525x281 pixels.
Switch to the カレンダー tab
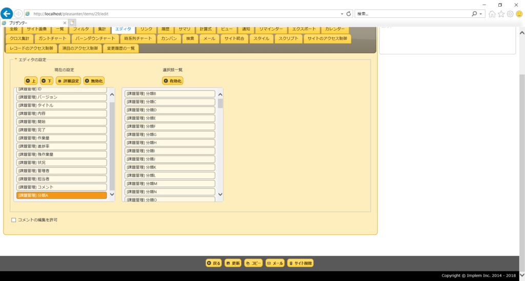point(334,29)
